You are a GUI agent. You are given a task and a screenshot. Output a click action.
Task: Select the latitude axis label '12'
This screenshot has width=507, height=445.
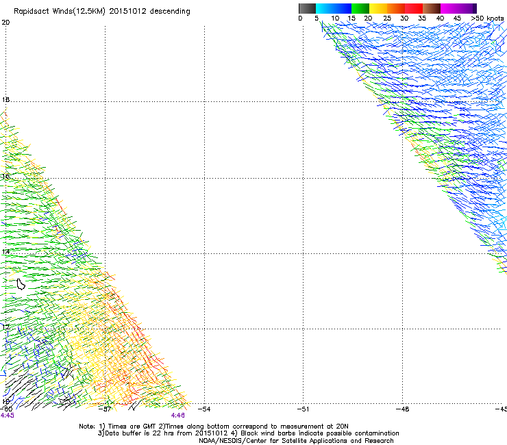[x=5, y=327]
